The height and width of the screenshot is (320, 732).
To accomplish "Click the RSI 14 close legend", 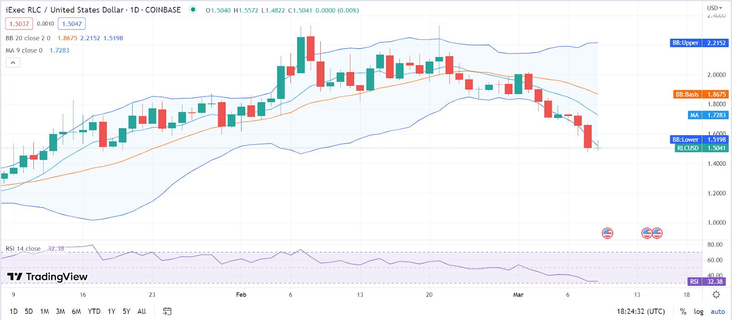I will point(23,248).
